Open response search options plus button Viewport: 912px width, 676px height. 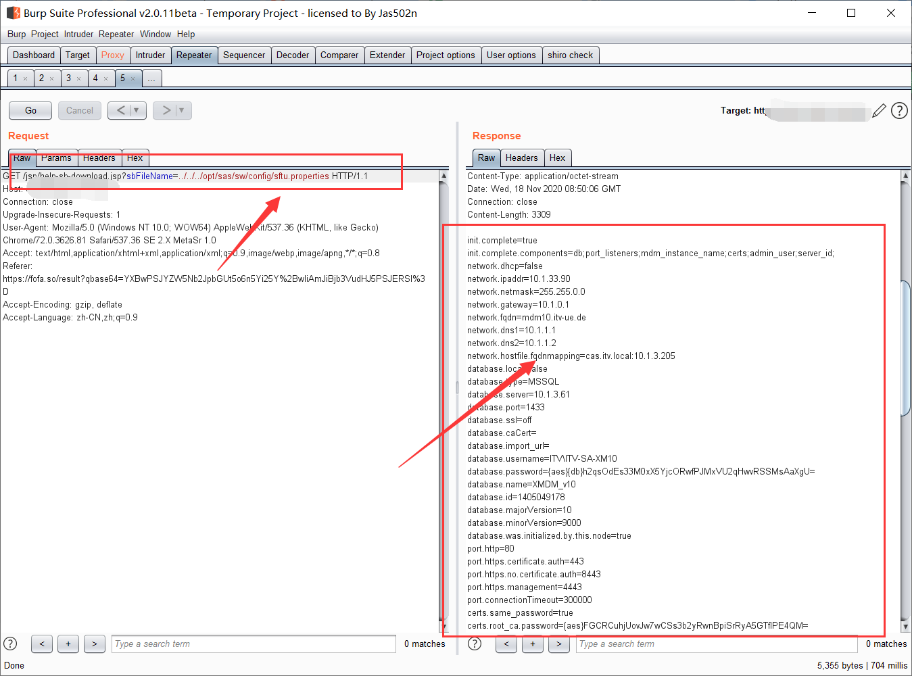tap(533, 644)
